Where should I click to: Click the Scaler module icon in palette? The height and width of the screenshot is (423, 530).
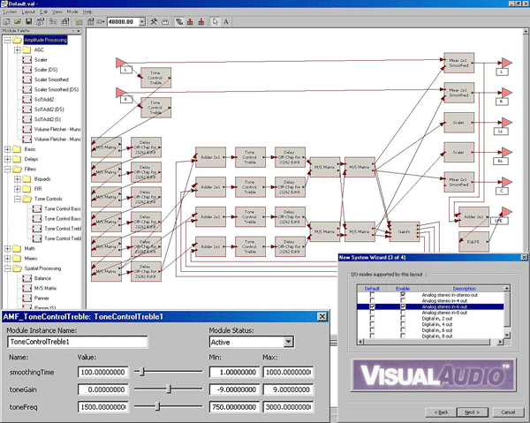coord(26,60)
